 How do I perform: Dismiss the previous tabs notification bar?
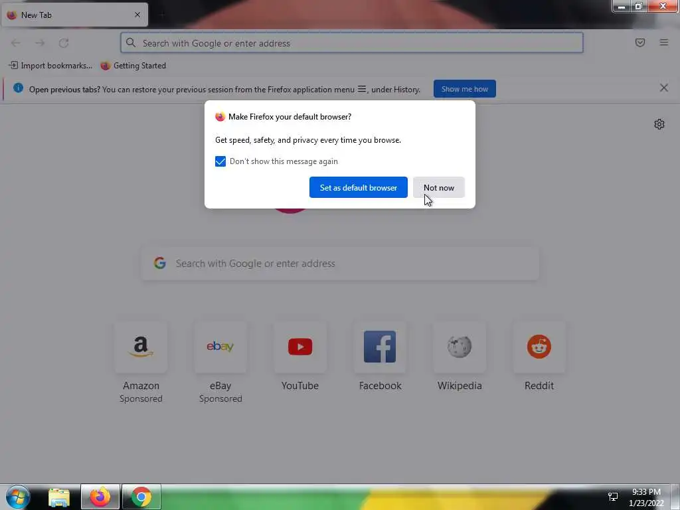[663, 88]
